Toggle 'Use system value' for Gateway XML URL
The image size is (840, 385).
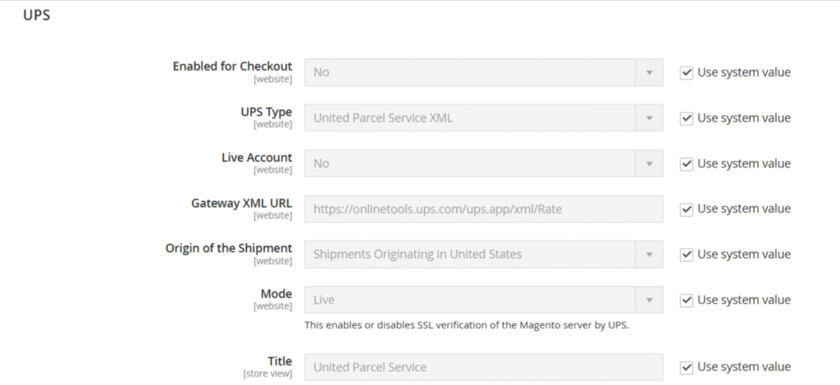tap(687, 209)
